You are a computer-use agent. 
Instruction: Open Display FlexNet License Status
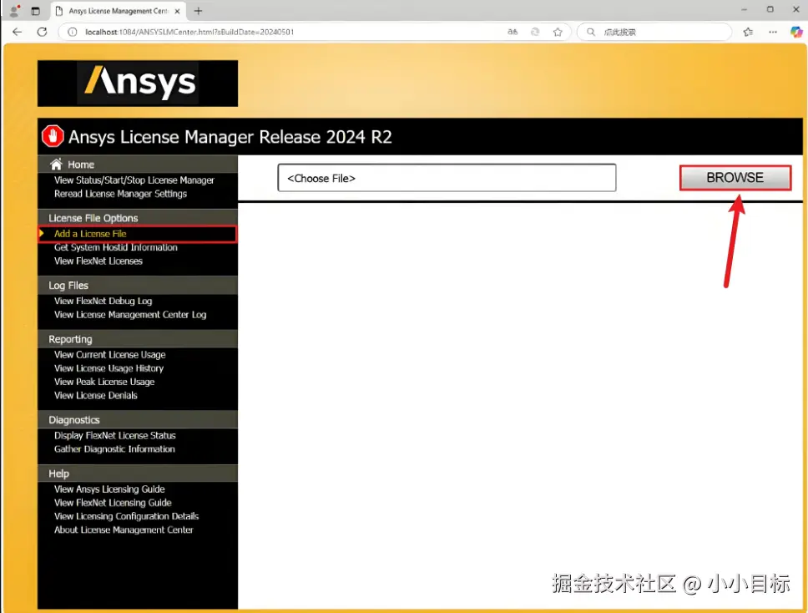point(115,436)
